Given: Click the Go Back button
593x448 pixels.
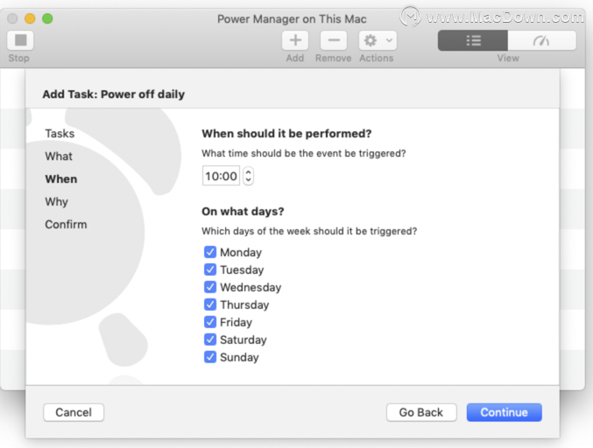Looking at the screenshot, I should click(421, 412).
